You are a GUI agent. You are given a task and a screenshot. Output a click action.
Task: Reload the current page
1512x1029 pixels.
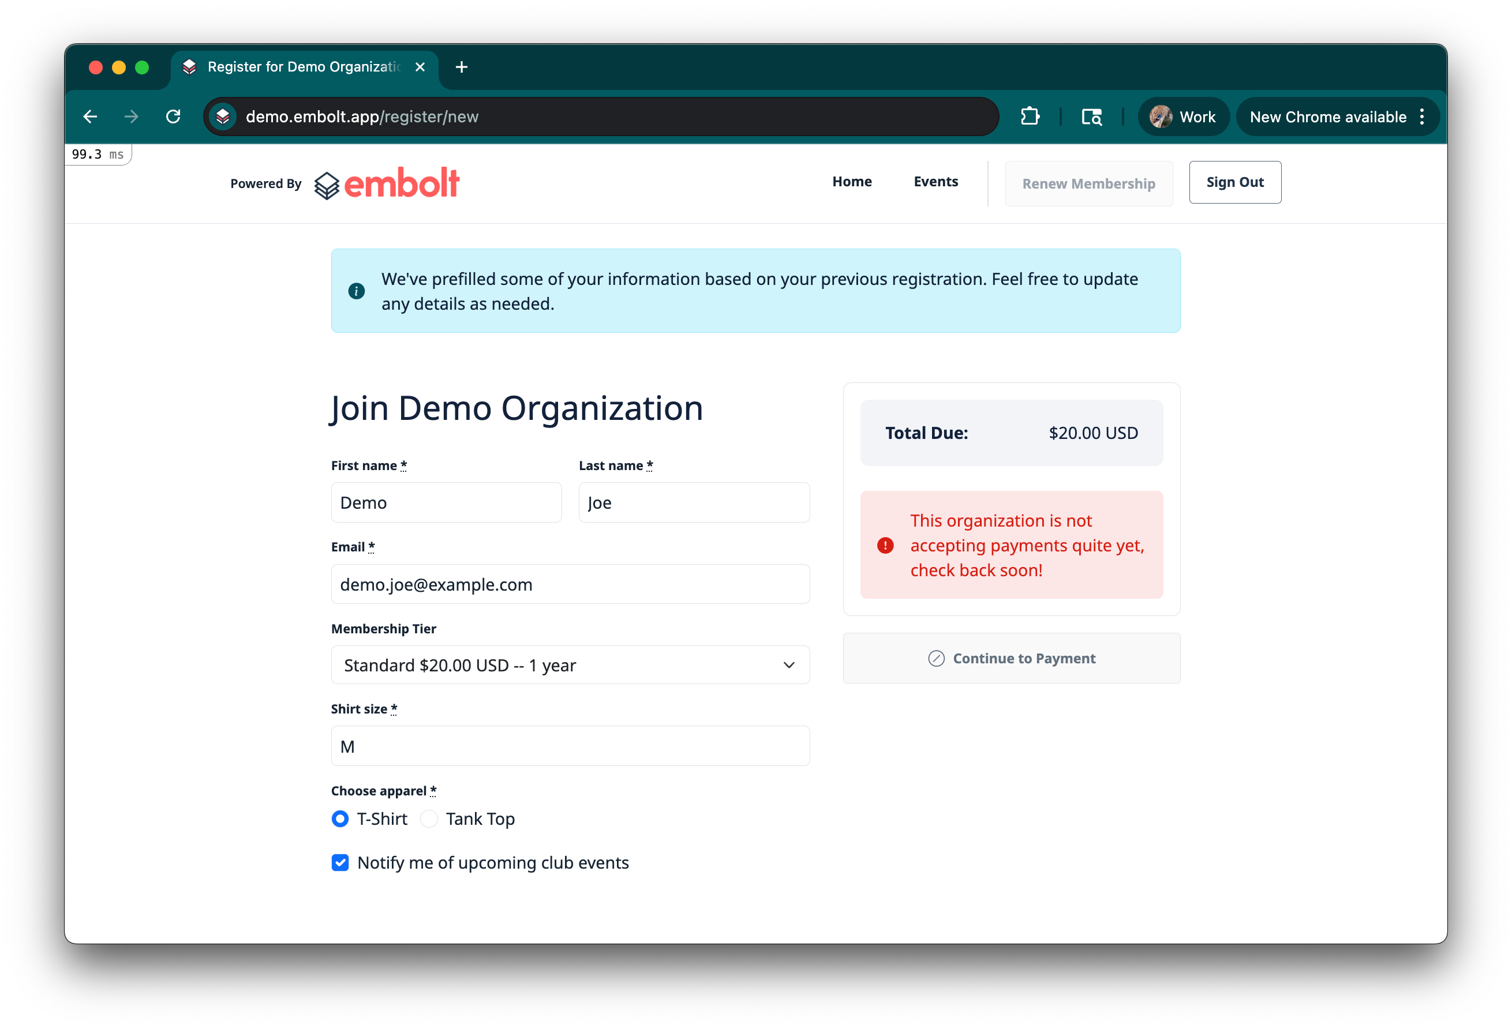coord(173,117)
